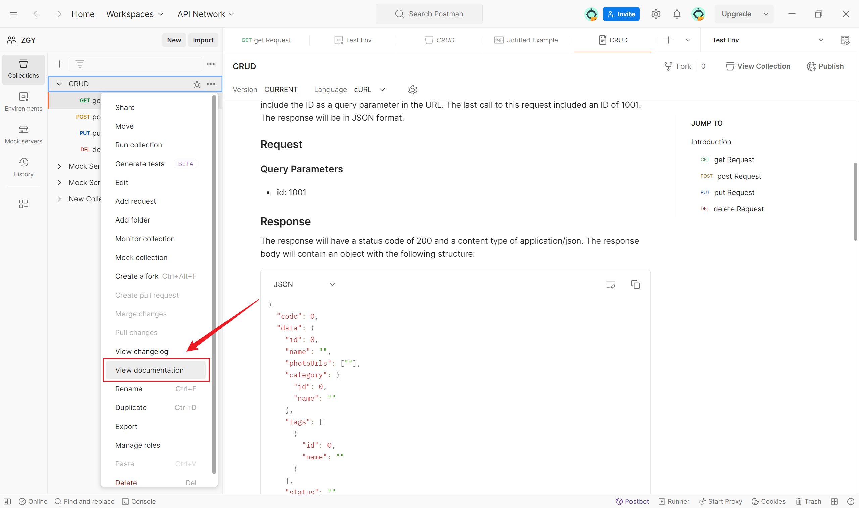The image size is (859, 508).
Task: Go forward with the right arrow
Action: 58,14
